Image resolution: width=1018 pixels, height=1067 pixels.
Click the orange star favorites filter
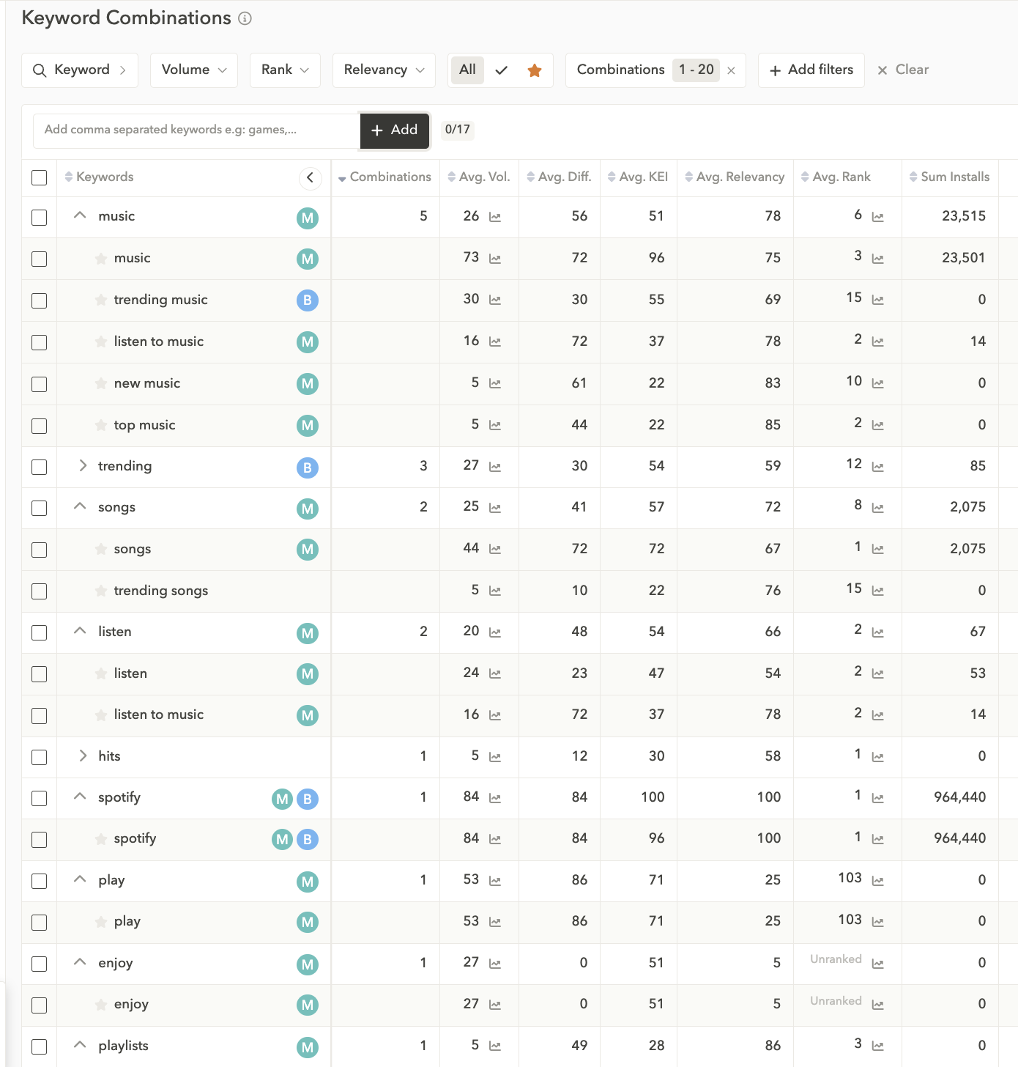point(535,70)
